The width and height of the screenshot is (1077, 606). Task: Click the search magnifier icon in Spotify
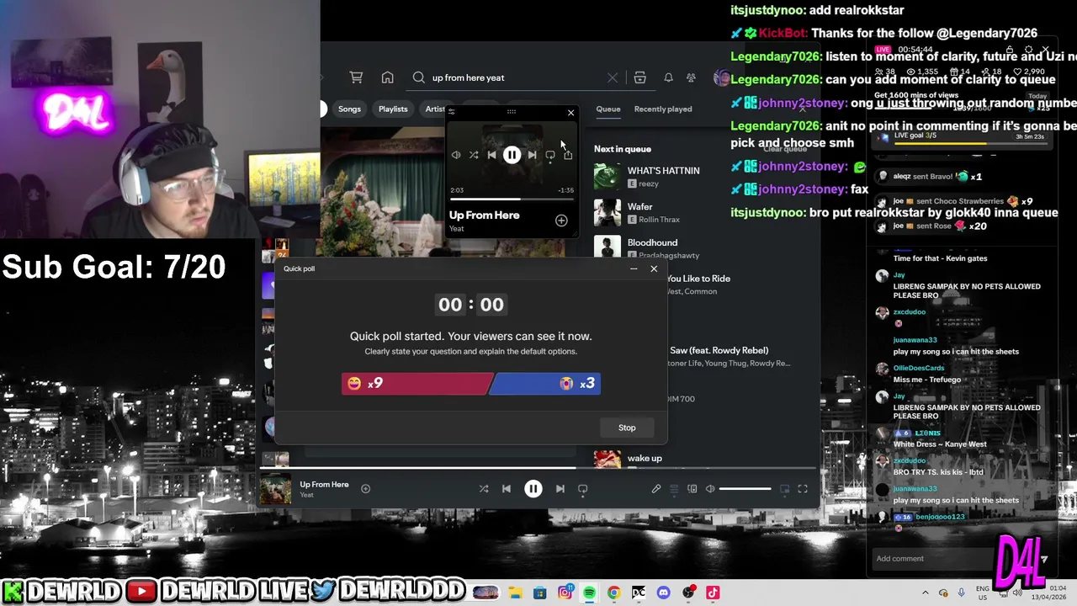(x=418, y=77)
